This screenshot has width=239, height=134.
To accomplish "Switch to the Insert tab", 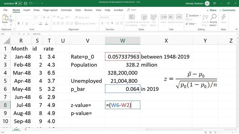I will [27, 10].
